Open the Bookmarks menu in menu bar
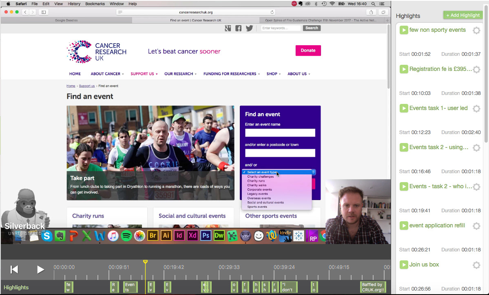 tap(95, 4)
